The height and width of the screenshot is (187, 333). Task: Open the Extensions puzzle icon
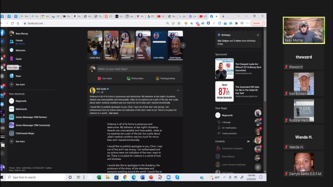(236, 23)
